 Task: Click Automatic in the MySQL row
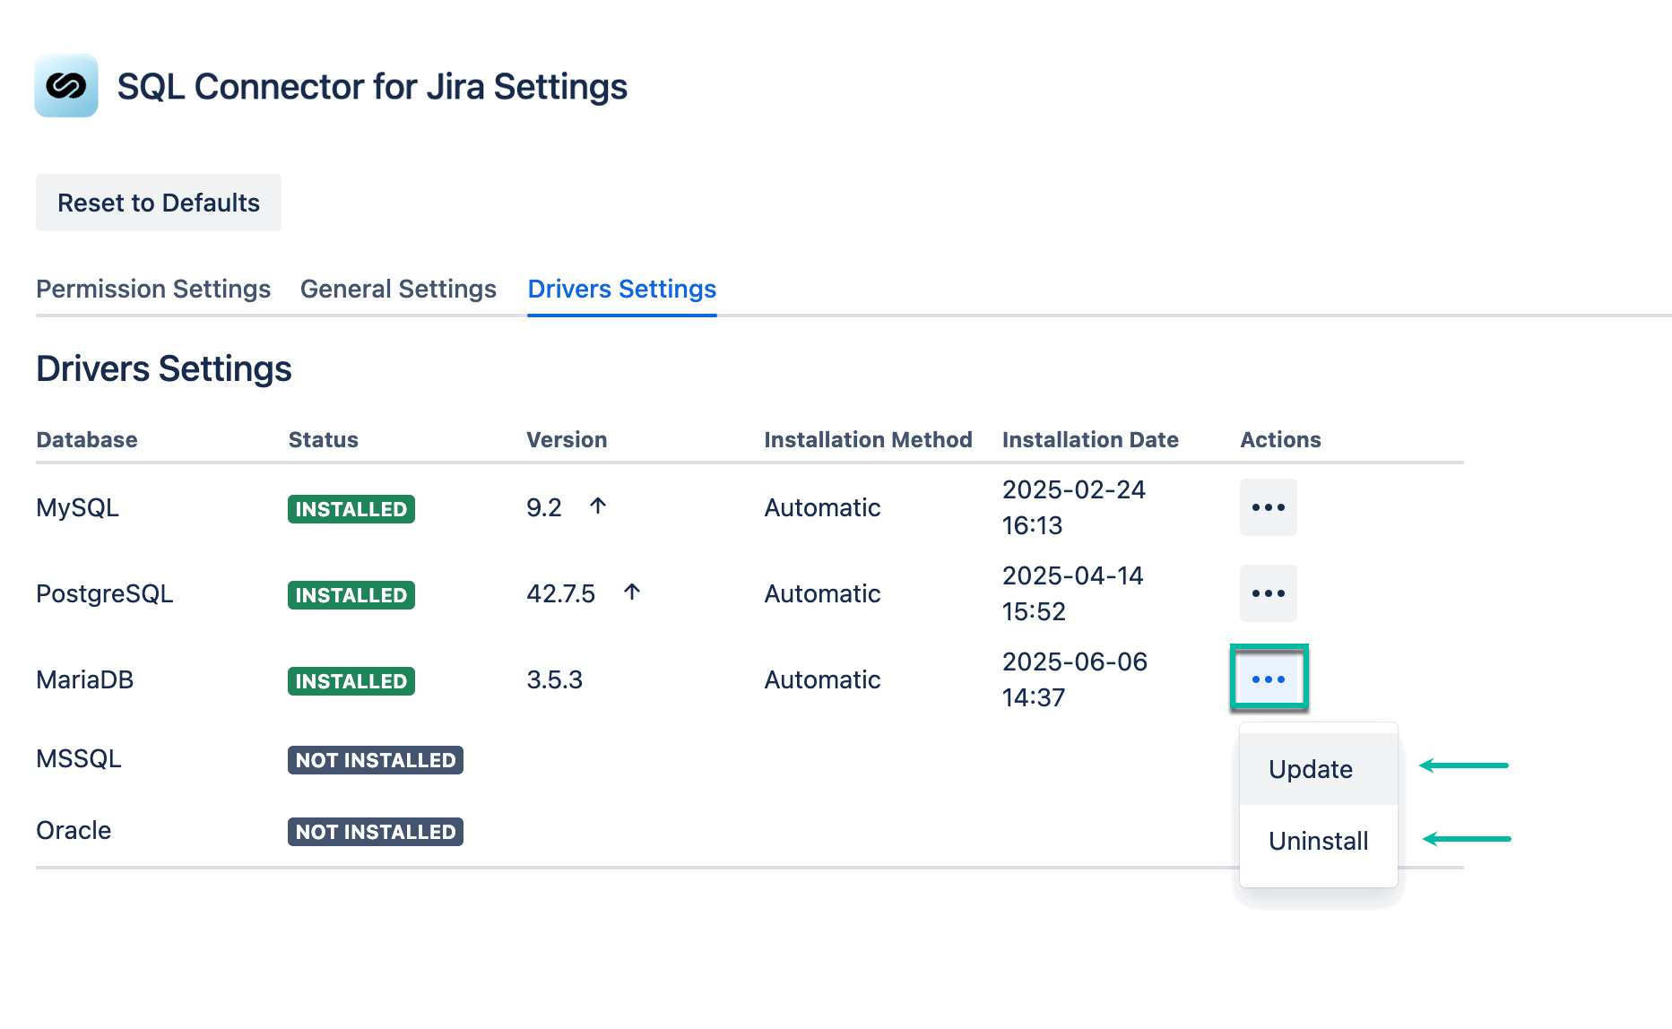(822, 507)
